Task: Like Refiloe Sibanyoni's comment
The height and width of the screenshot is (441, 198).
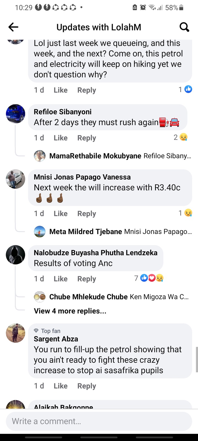Action: (61, 138)
